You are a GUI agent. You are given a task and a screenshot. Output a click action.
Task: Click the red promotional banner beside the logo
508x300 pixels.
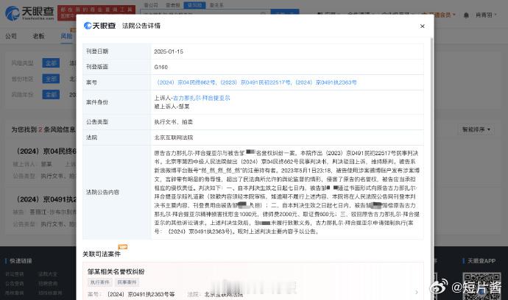[x=96, y=13]
